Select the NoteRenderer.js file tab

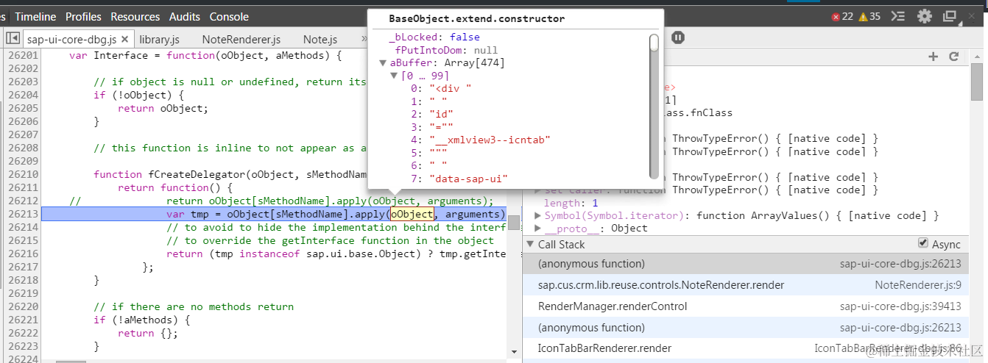[241, 39]
